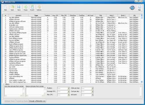Open a project with the Open icon

[x=12, y=8]
